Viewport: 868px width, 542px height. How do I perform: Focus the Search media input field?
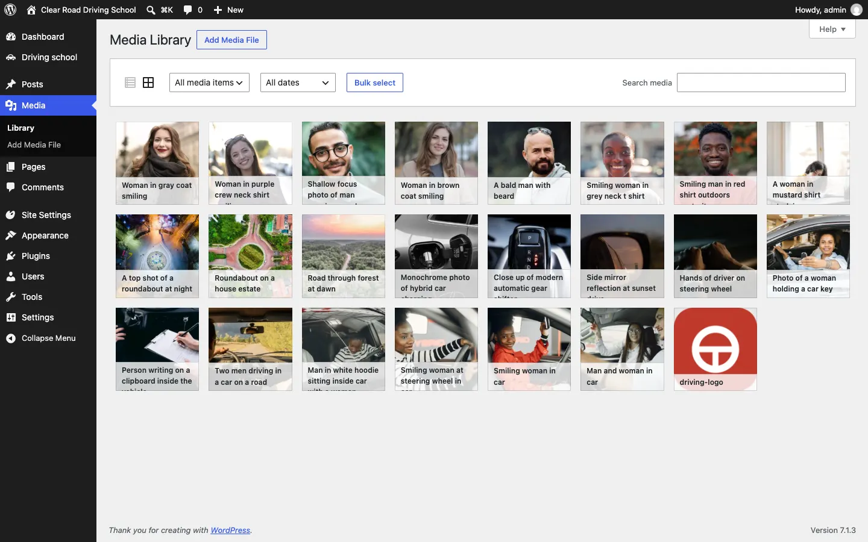(761, 83)
